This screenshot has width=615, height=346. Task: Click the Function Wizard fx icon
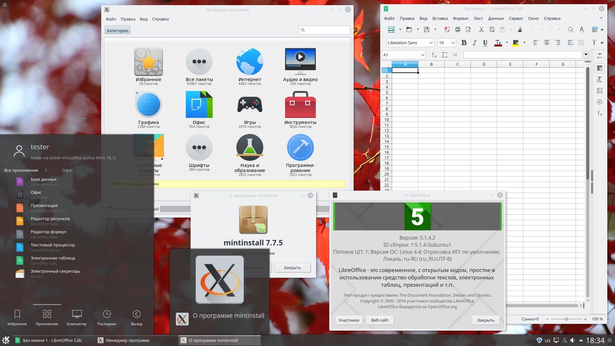[x=434, y=55]
